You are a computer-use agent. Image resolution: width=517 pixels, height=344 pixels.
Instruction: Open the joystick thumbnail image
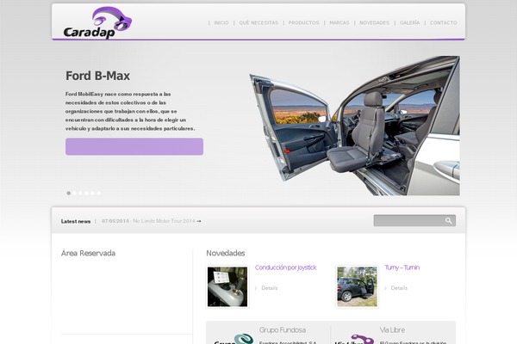click(x=227, y=286)
